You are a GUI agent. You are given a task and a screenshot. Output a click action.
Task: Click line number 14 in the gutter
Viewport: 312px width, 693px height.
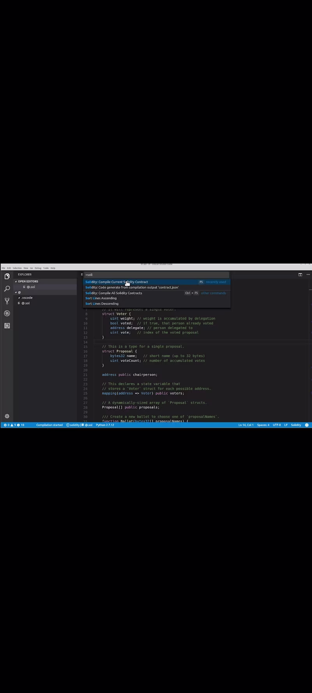[85, 342]
